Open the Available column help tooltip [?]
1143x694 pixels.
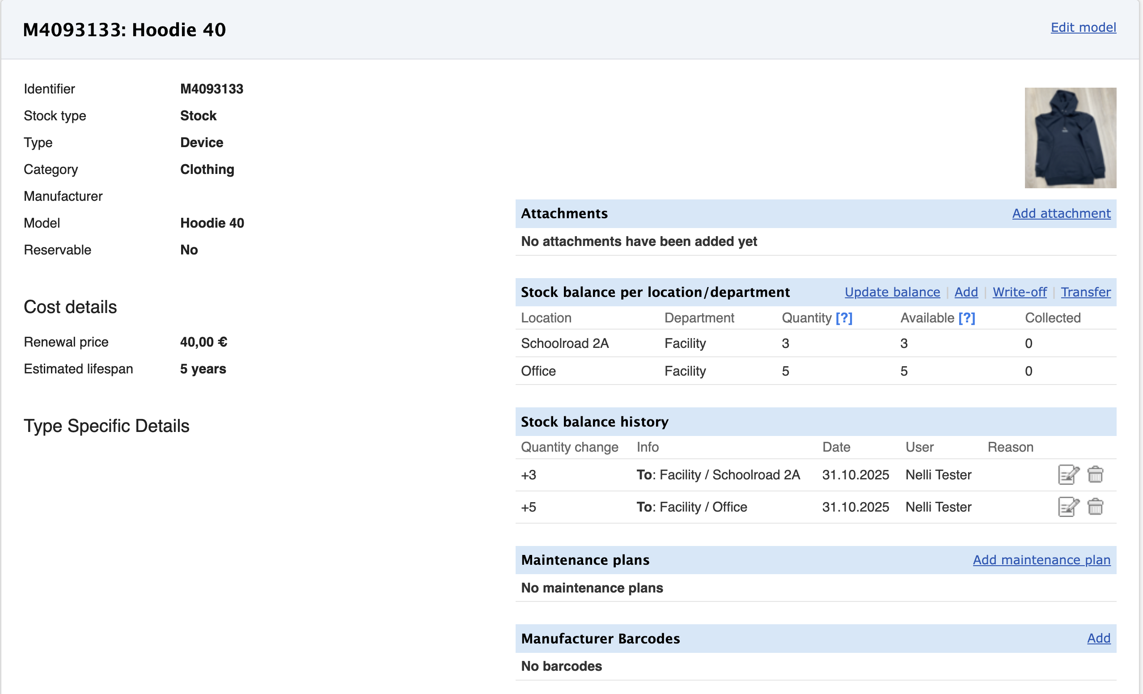[967, 318]
